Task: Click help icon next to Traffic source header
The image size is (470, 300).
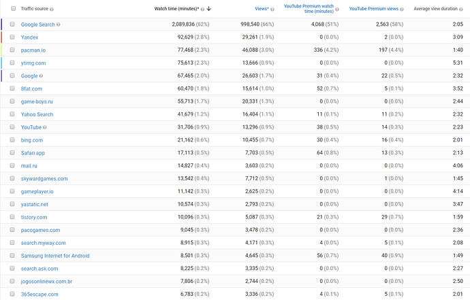Action: [x=52, y=10]
